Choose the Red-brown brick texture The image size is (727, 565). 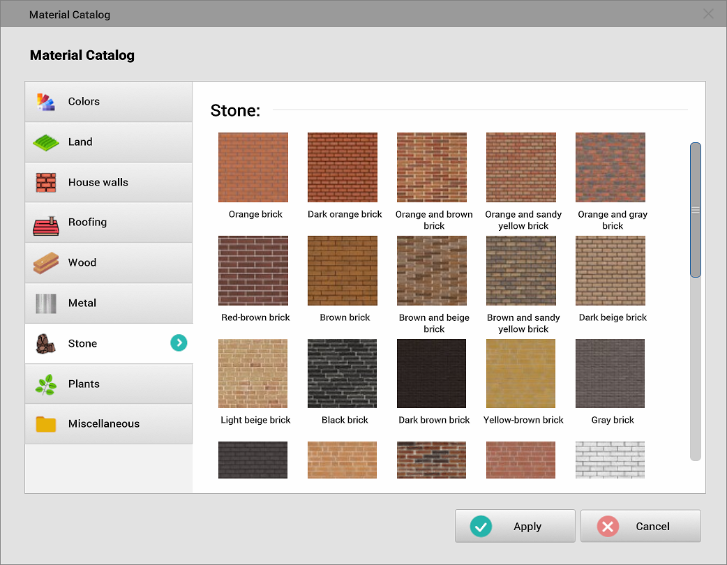coord(253,271)
